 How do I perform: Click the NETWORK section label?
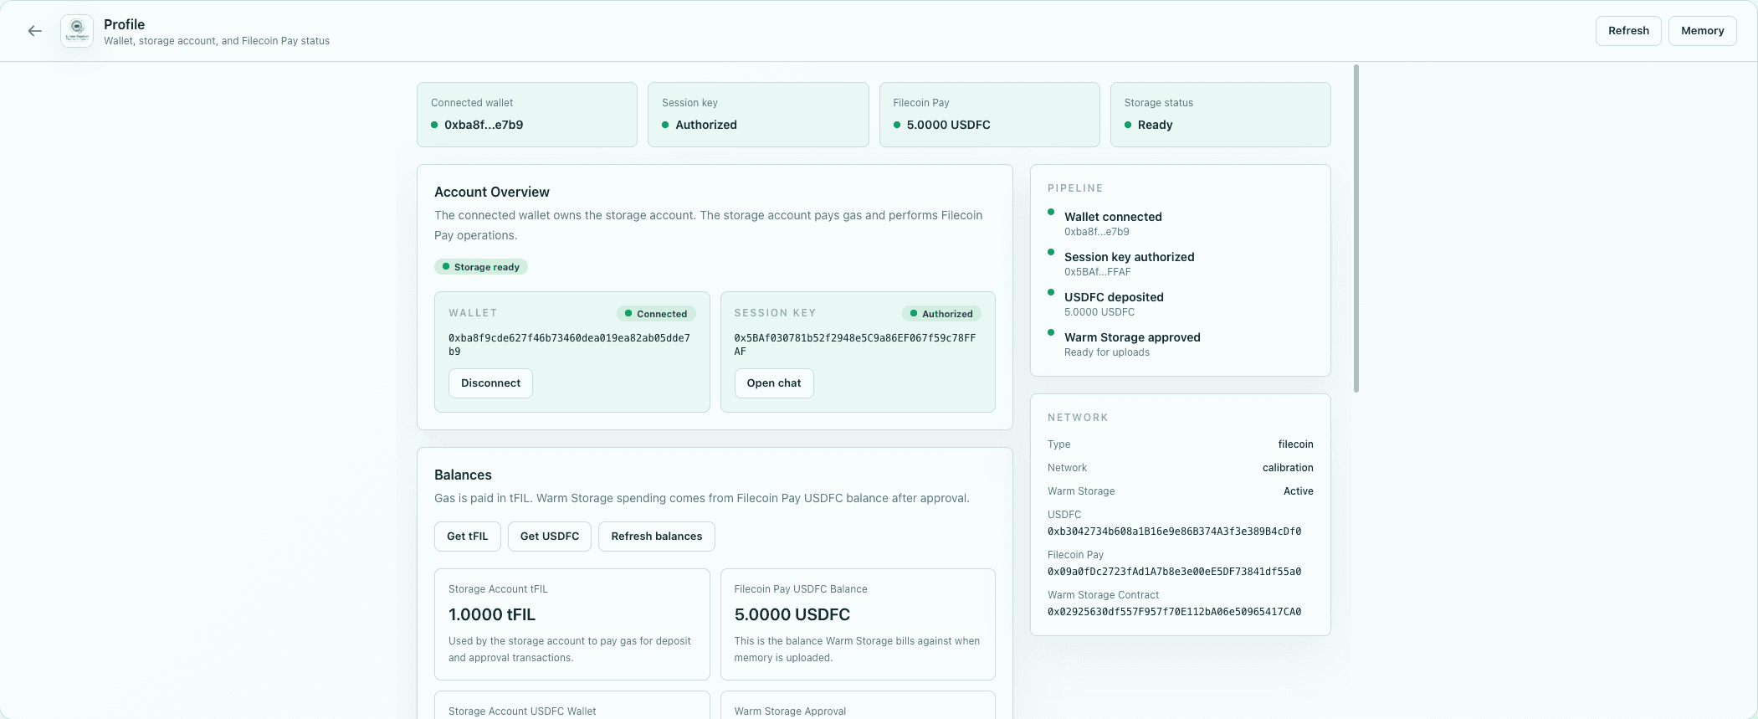[1078, 418]
